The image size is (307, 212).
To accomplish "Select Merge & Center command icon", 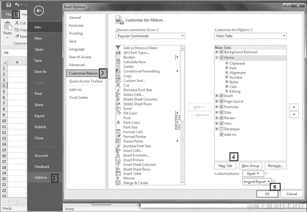I will click(118, 183).
